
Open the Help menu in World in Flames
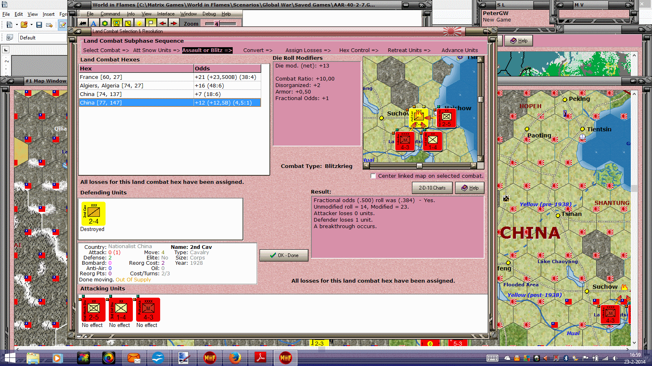(226, 14)
